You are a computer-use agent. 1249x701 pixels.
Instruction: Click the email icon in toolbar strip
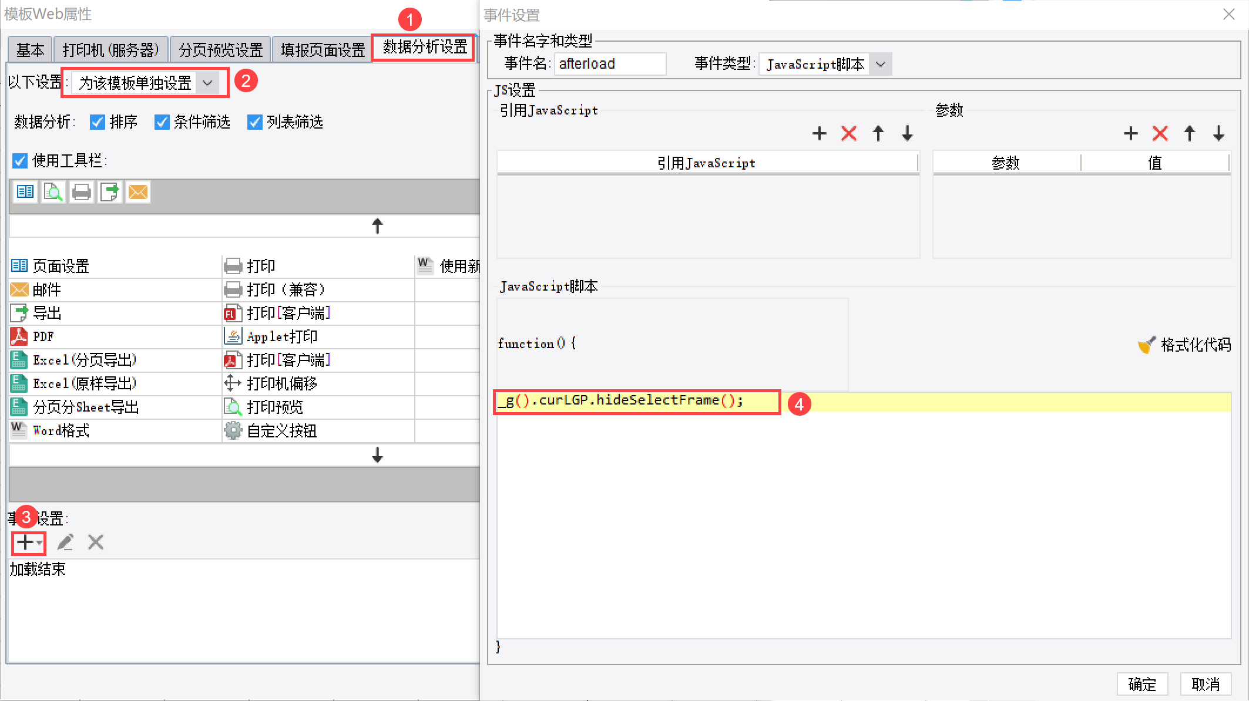point(138,192)
